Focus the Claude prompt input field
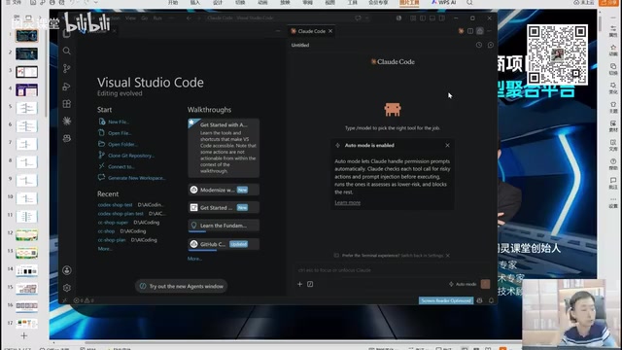Screen dimensions: 622x350 click(391, 270)
